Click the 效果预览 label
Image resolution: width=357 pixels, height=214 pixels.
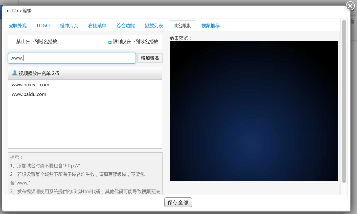181,38
